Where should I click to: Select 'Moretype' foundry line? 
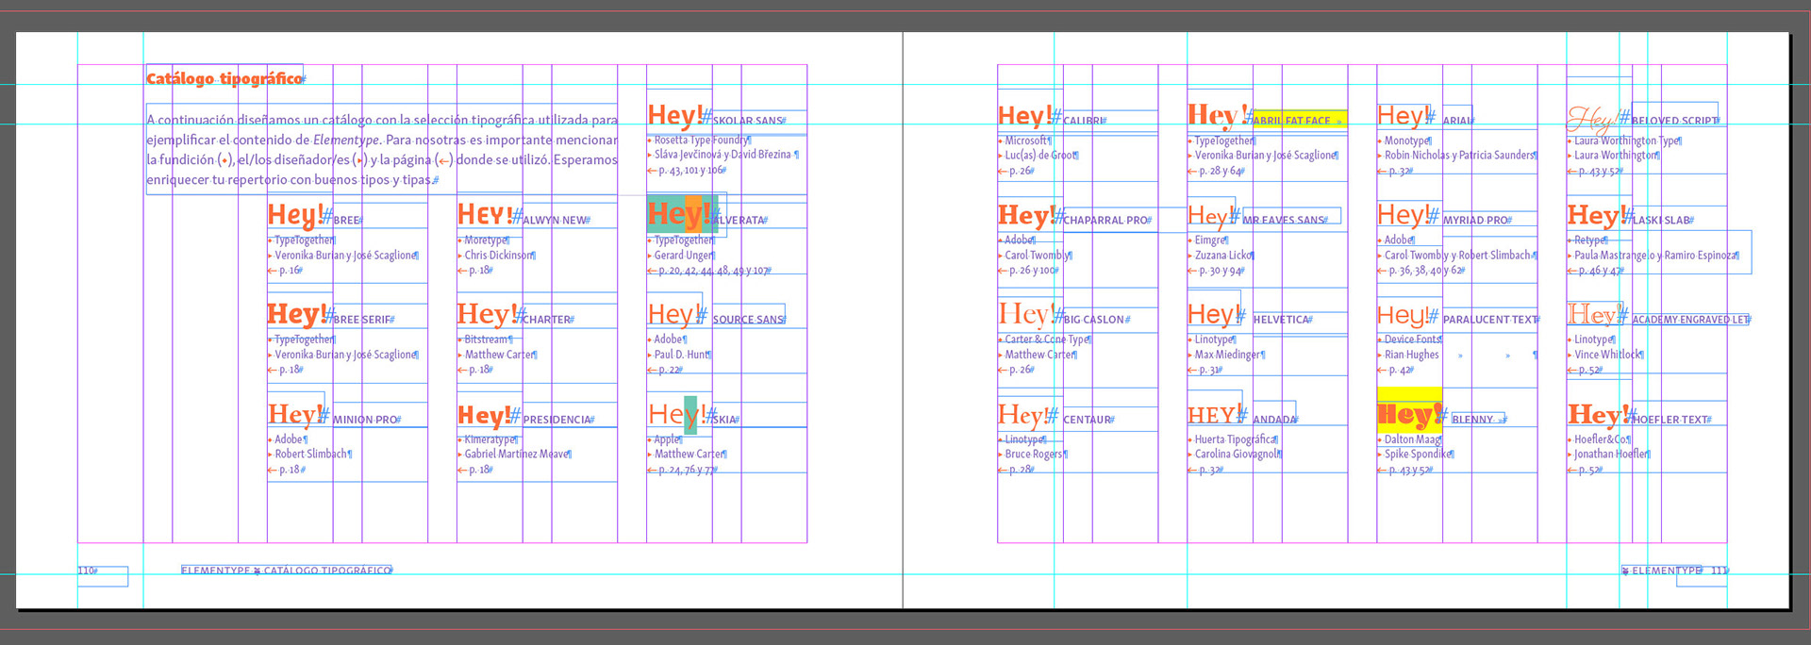pyautogui.click(x=485, y=240)
